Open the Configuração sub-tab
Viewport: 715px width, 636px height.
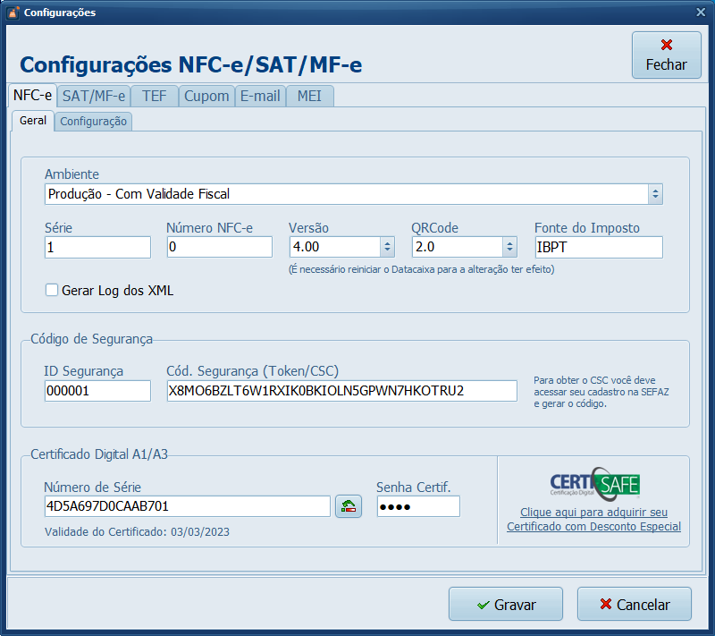[92, 121]
